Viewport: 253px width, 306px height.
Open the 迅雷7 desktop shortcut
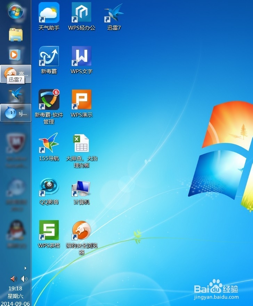pos(114,16)
